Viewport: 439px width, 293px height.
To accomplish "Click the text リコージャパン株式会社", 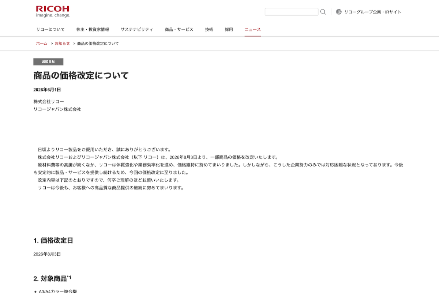I will 57,109.
